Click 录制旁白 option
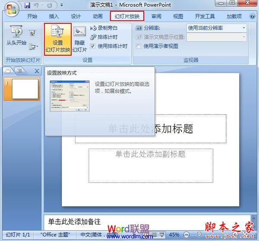 [104, 28]
